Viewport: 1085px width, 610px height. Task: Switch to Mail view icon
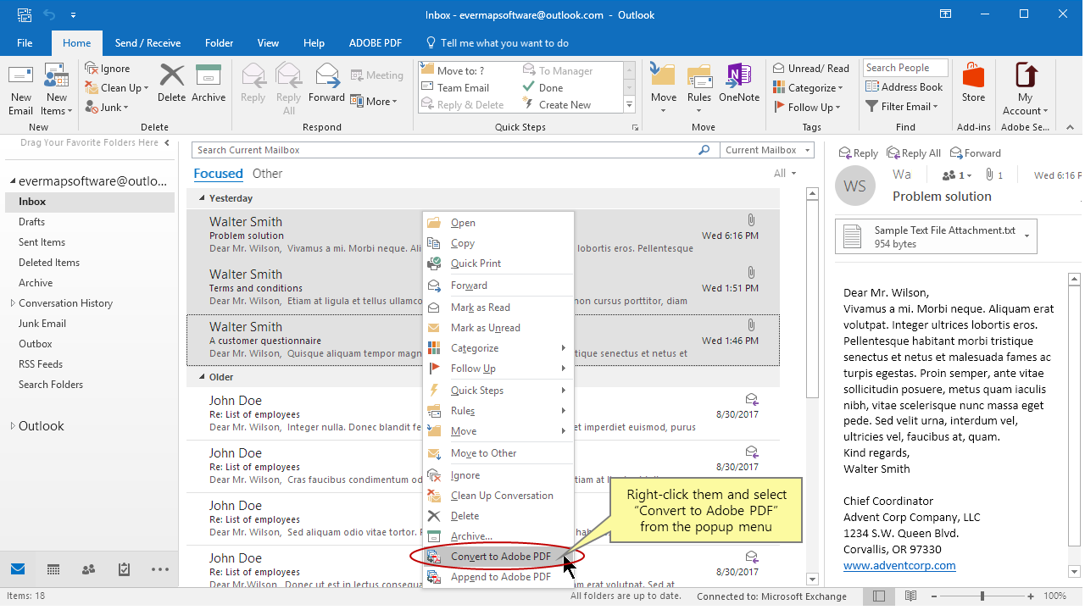tap(18, 568)
